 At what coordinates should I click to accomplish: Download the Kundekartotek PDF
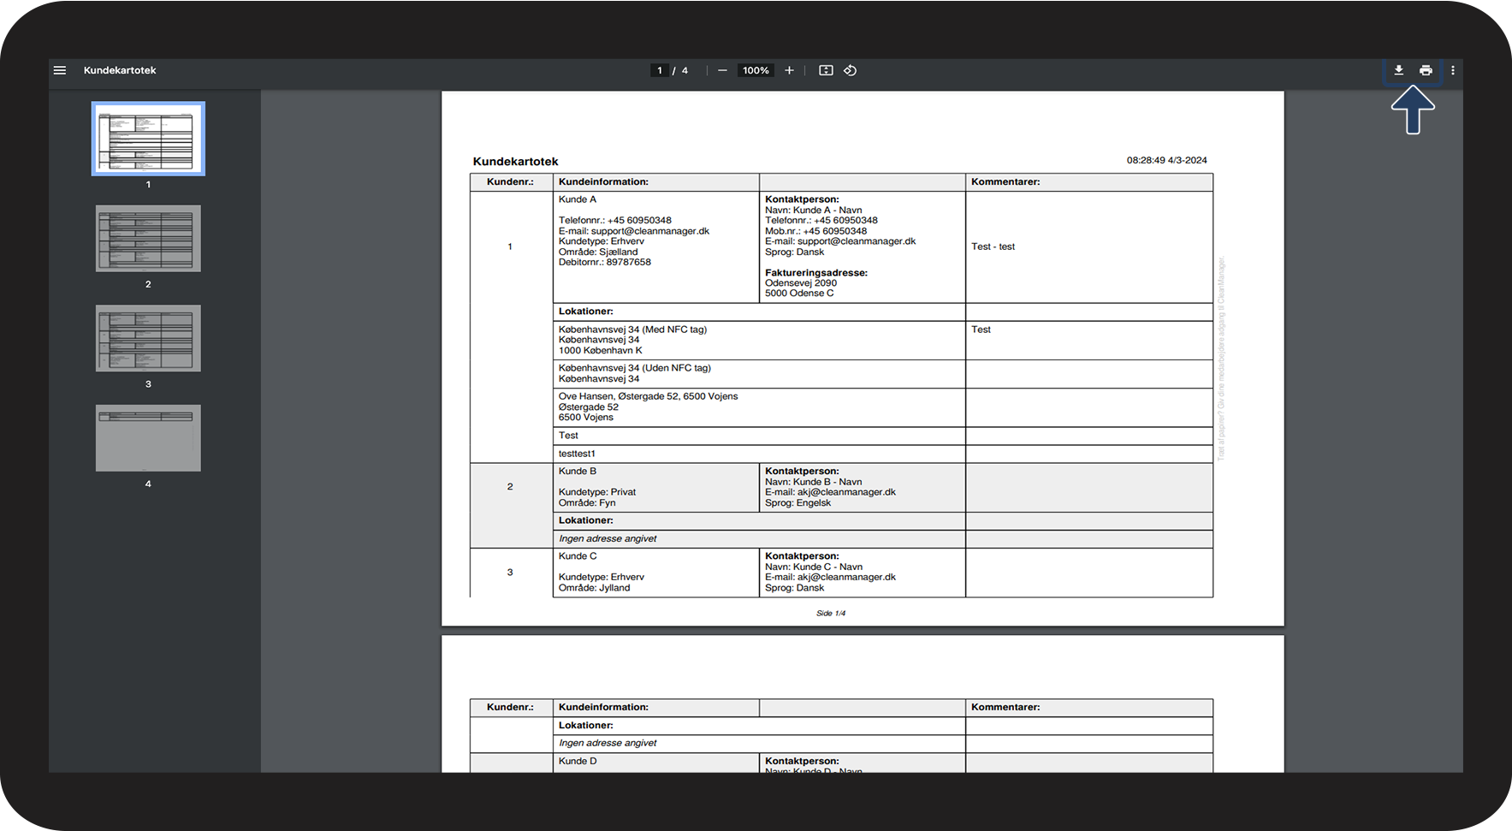(1398, 70)
